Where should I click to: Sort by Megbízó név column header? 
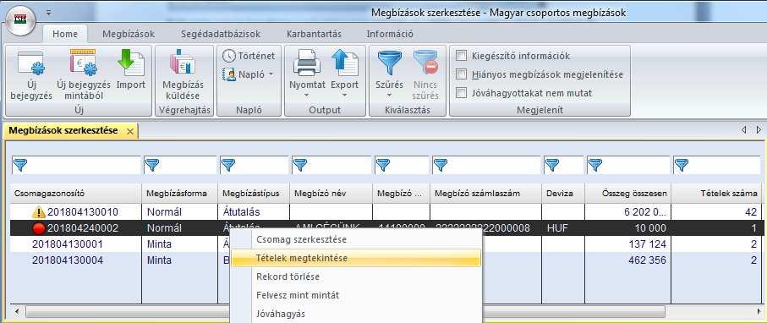point(331,194)
